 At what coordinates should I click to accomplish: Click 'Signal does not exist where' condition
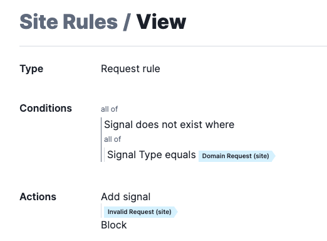point(169,125)
